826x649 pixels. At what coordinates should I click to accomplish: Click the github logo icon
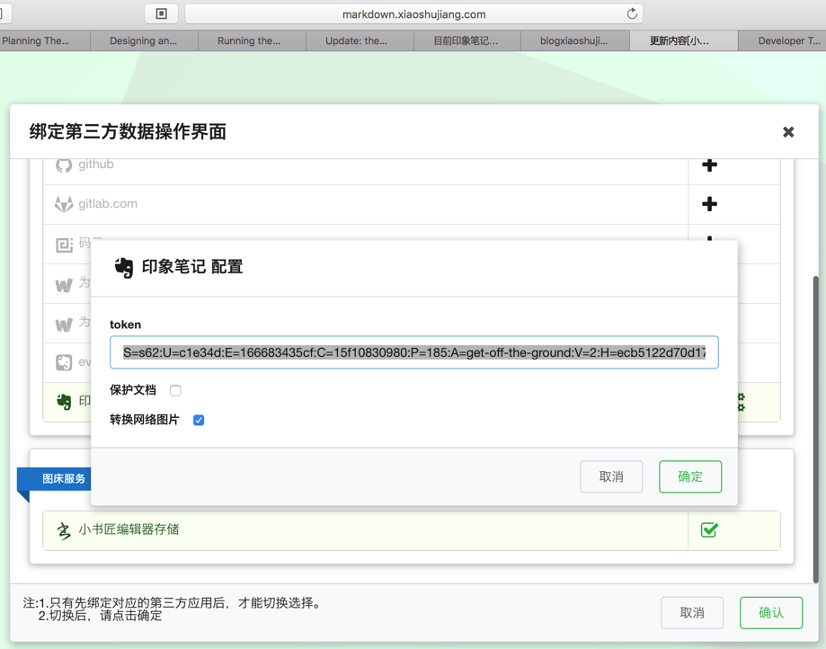point(64,164)
